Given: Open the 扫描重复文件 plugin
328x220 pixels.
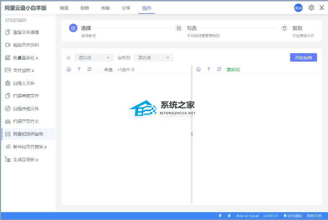Looking at the screenshot, I should coord(28,96).
